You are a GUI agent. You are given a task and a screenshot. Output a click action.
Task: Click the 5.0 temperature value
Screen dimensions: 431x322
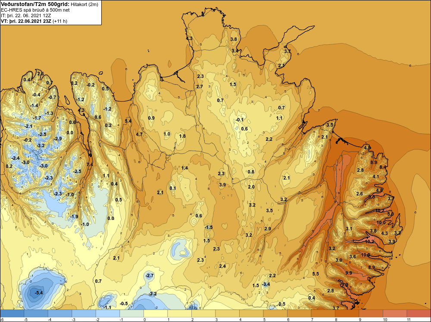pos(390,214)
